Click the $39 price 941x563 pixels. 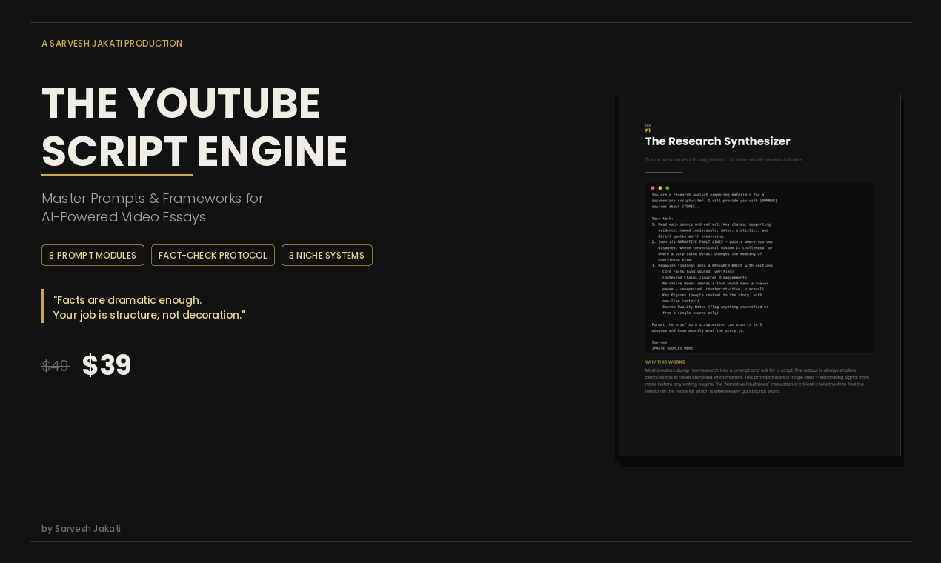pos(107,365)
